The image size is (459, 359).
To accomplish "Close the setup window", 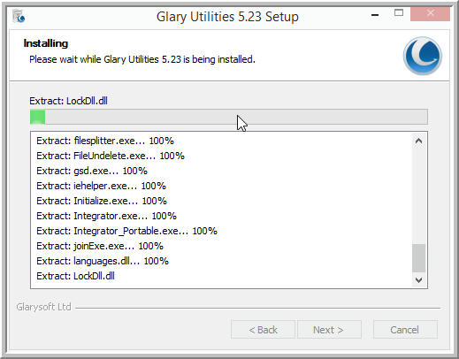I will pyautogui.click(x=430, y=13).
